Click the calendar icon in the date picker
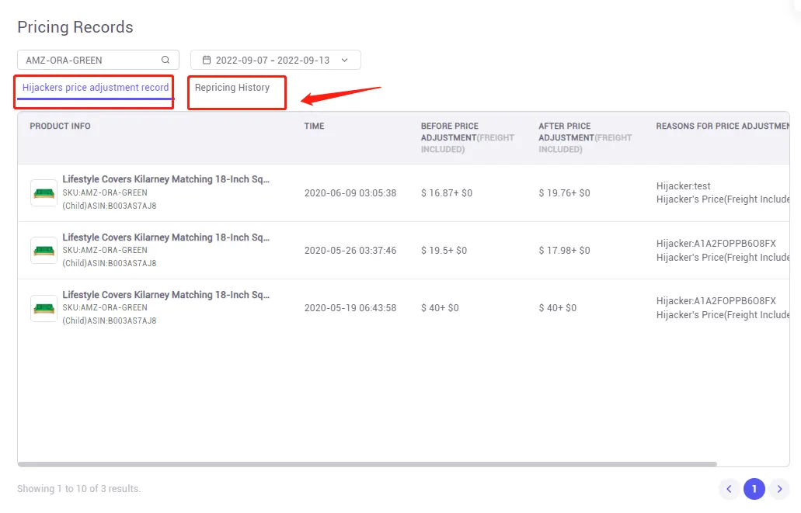 pos(206,59)
